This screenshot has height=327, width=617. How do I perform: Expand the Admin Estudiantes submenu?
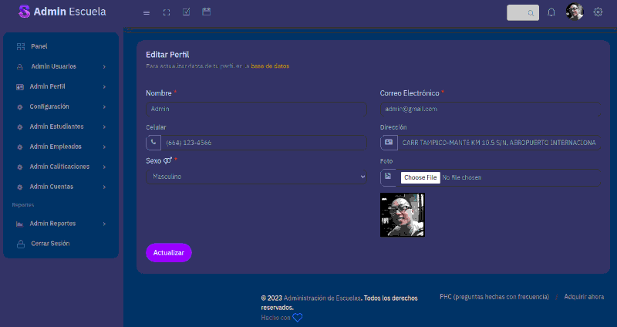(60, 126)
